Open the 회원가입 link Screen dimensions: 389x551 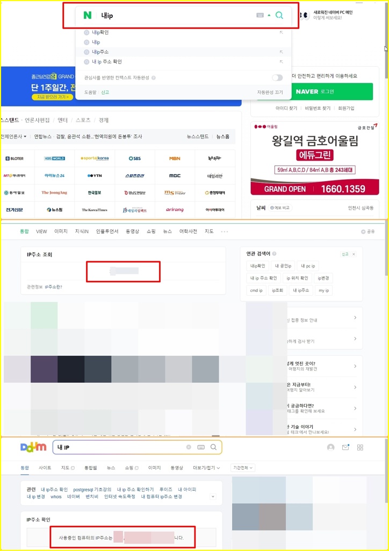[346, 108]
